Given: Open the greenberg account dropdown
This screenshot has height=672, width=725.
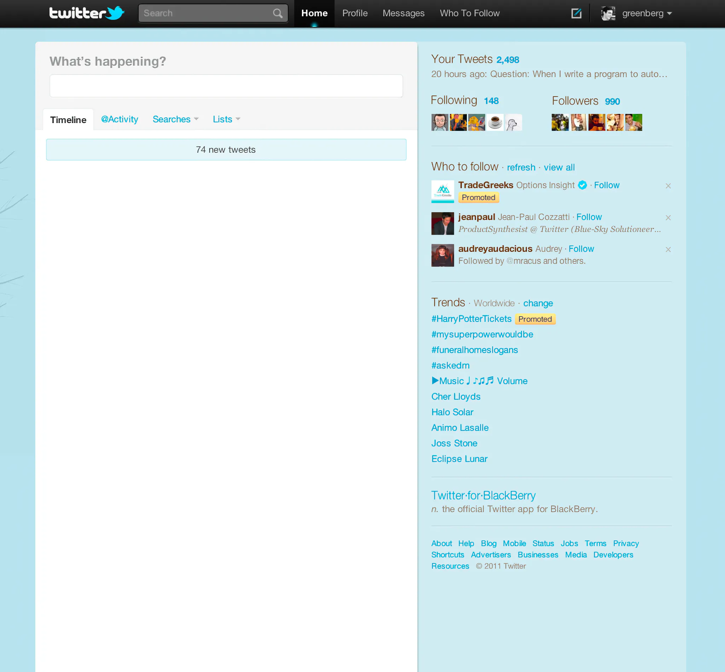Looking at the screenshot, I should (647, 13).
